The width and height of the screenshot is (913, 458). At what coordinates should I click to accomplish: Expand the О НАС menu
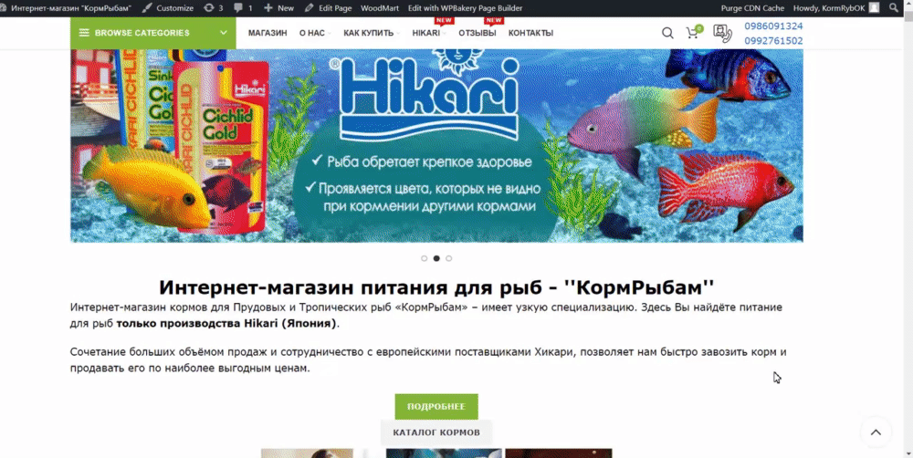314,33
